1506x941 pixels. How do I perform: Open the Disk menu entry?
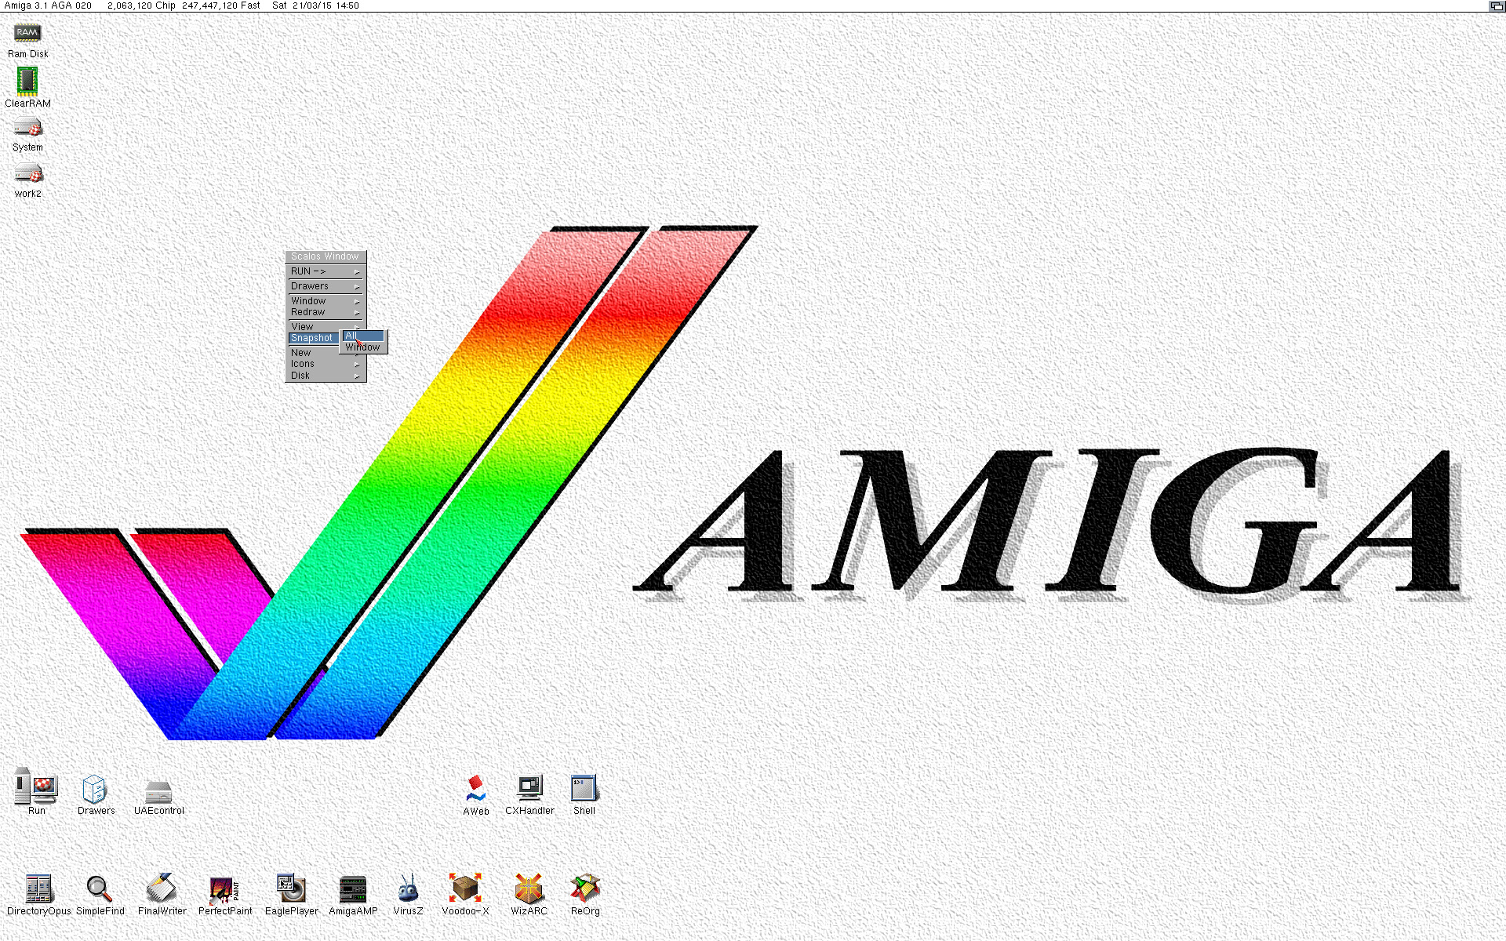(325, 376)
